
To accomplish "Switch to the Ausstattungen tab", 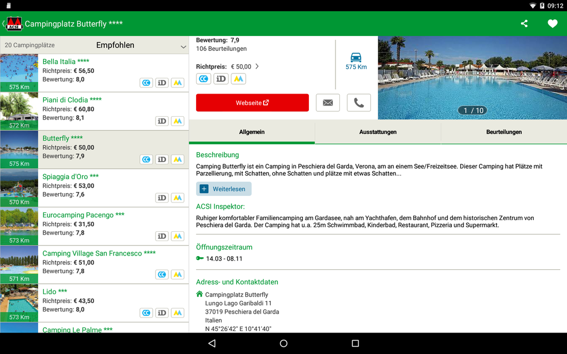I will [x=378, y=132].
